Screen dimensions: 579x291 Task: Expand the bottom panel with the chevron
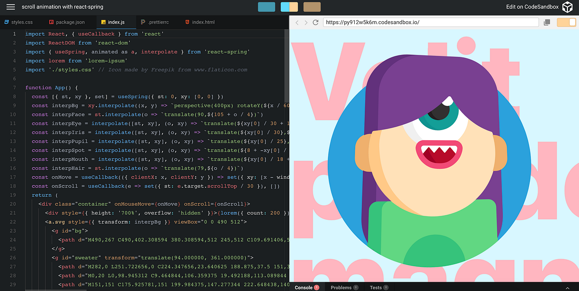567,287
